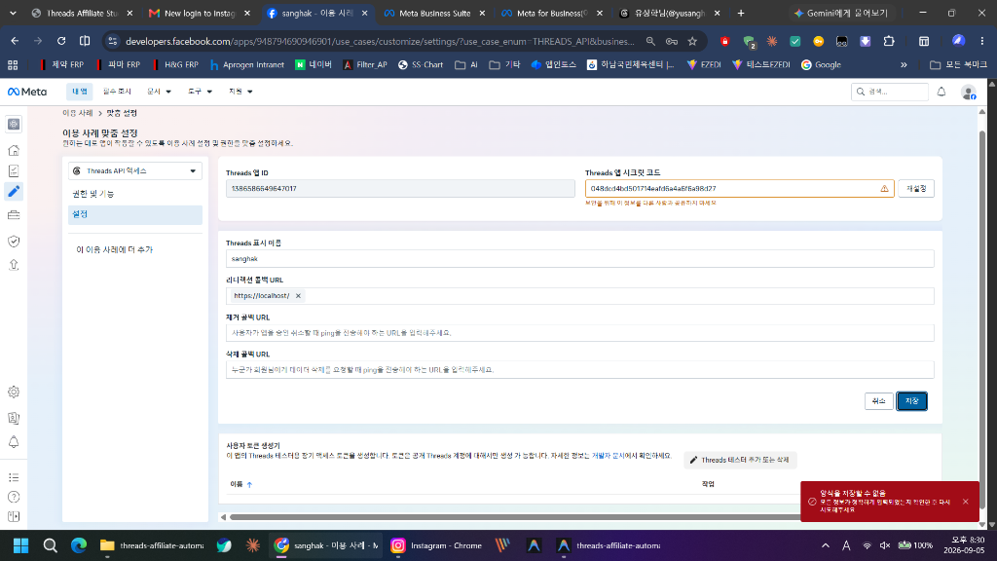
Task: Select the My Apps header tab
Action: [80, 92]
